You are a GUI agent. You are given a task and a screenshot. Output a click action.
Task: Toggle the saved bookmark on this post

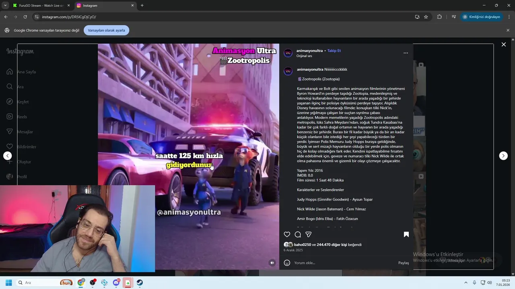(x=406, y=234)
